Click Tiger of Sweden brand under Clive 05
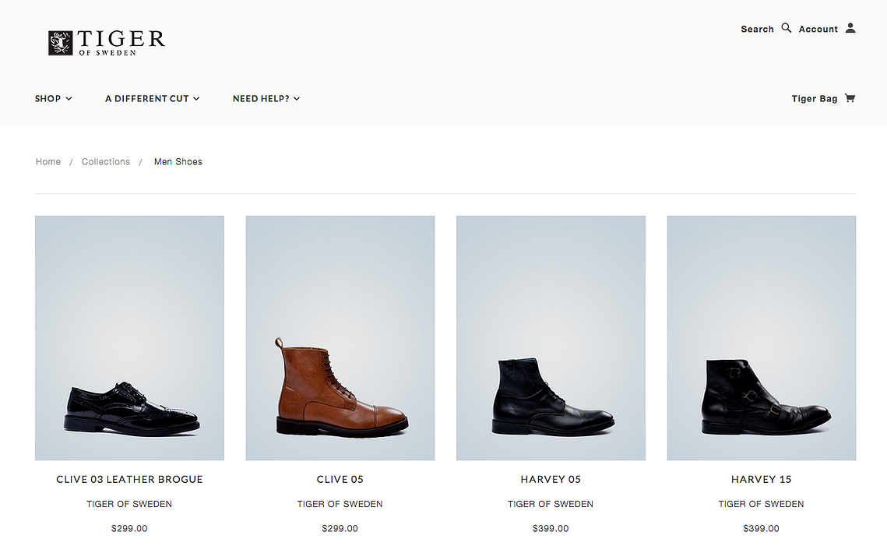 pos(340,505)
